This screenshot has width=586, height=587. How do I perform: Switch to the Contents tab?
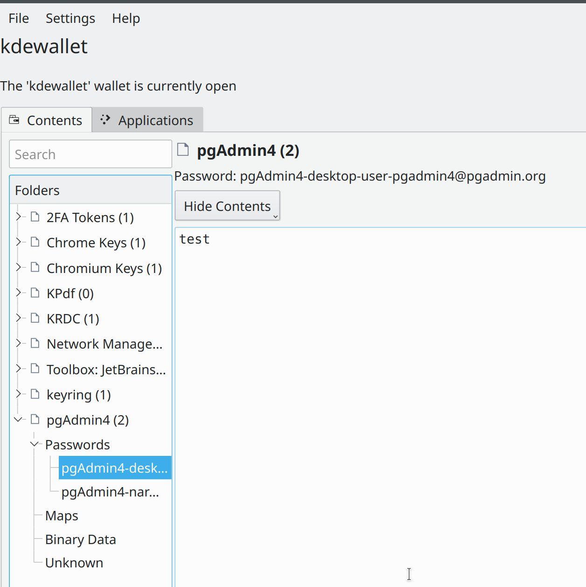tap(47, 120)
